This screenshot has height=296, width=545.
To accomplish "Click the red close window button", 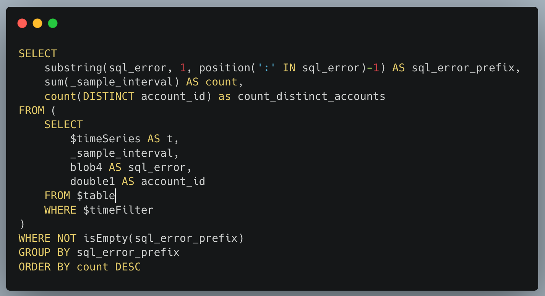I will click(22, 23).
